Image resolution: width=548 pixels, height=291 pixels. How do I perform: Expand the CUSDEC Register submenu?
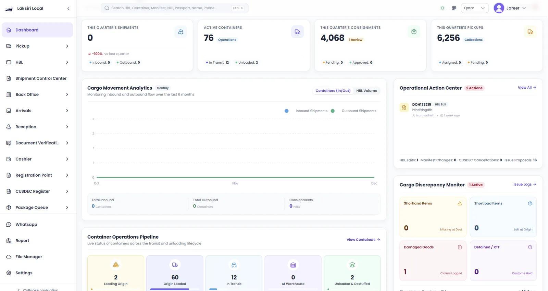click(x=67, y=191)
